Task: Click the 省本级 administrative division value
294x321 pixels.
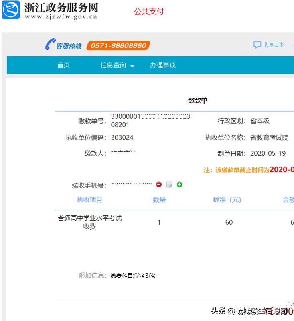Action: click(260, 121)
